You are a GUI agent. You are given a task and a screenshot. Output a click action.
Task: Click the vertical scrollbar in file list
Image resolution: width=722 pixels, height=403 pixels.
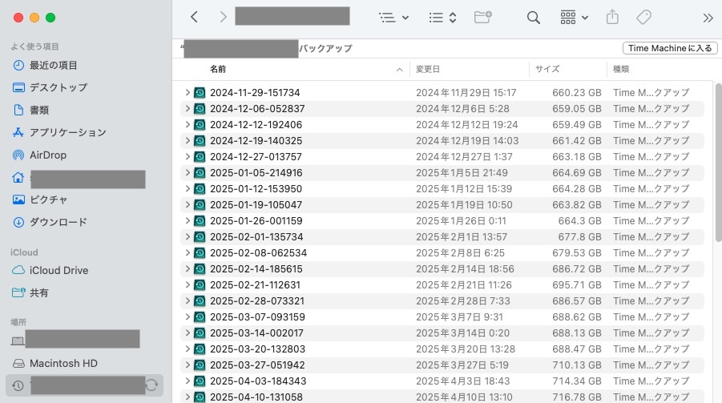point(717,160)
